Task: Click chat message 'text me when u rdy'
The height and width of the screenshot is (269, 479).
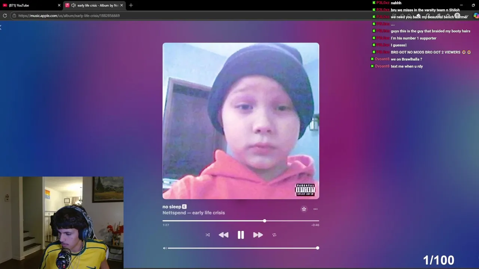Action: (407, 66)
